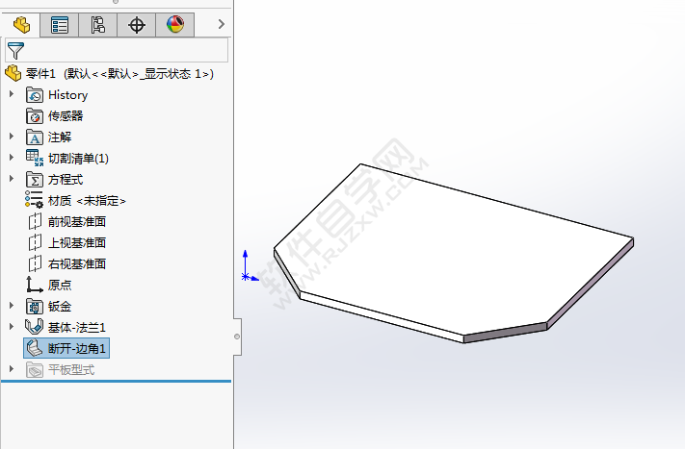Screen dimensions: 685x449
Task: Click the arrow to show more manager tabs
Action: 222,24
